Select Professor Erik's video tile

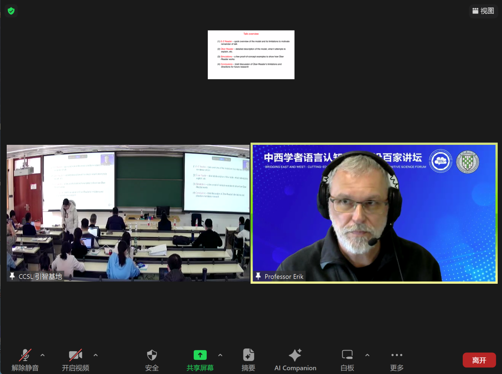[374, 213]
